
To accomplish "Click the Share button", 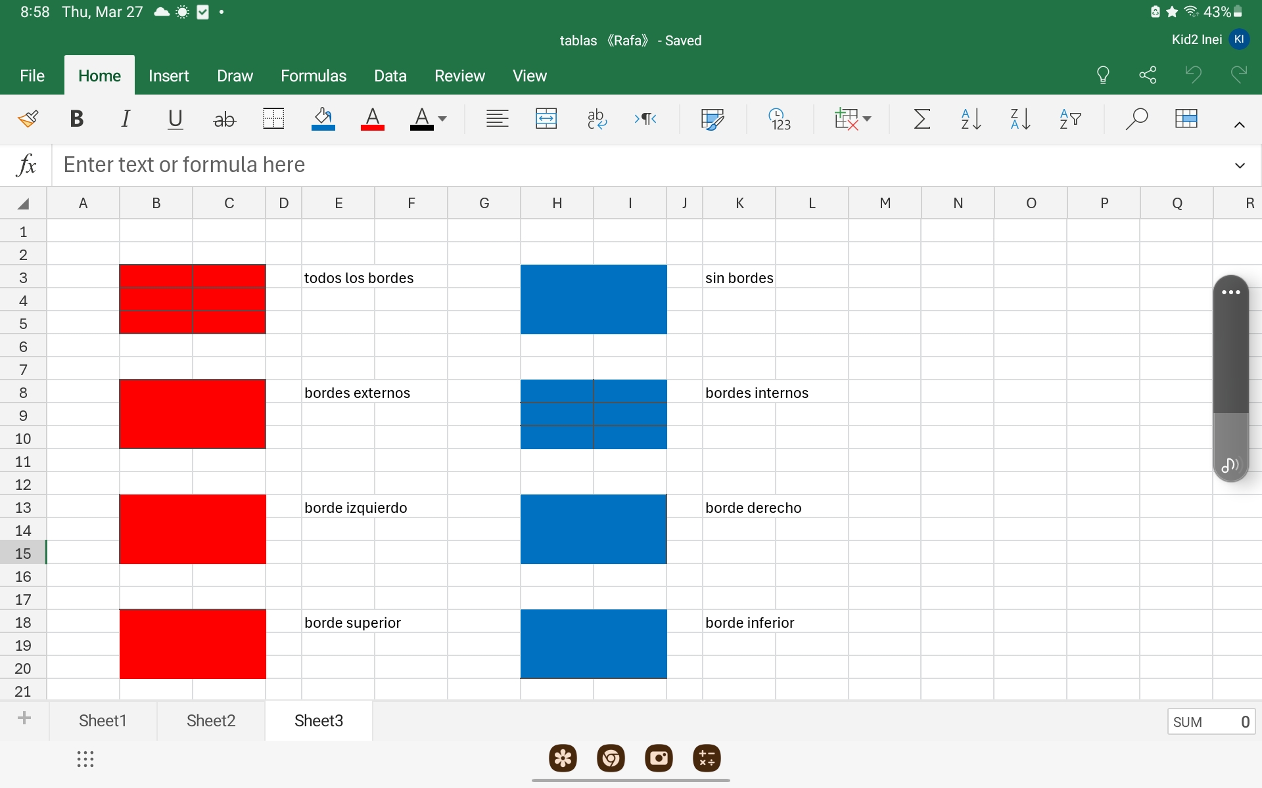I will tap(1148, 75).
